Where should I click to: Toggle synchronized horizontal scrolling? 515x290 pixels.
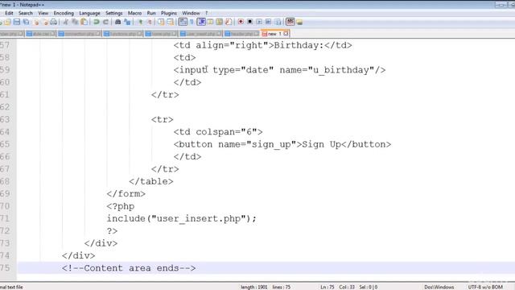tap(170, 22)
